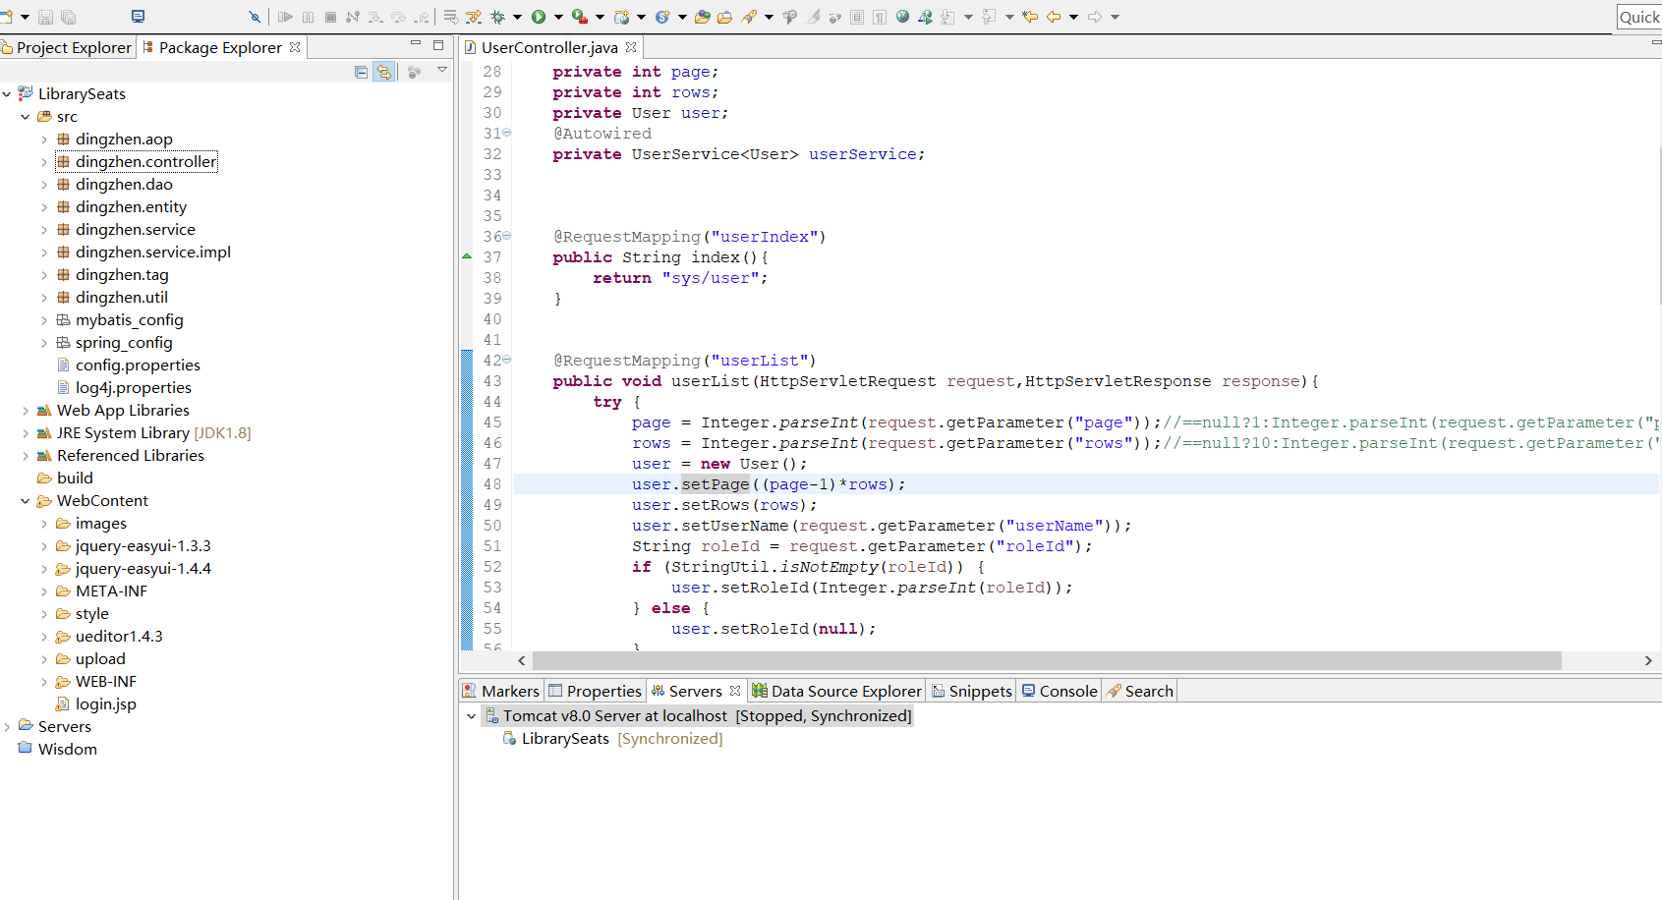Image resolution: width=1662 pixels, height=900 pixels.
Task: Click the Terminate debug icon
Action: (x=330, y=17)
